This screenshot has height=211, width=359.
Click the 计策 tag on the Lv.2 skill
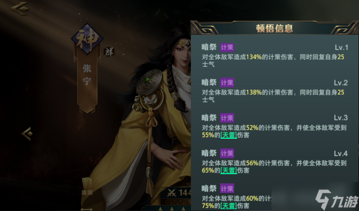pos(227,82)
